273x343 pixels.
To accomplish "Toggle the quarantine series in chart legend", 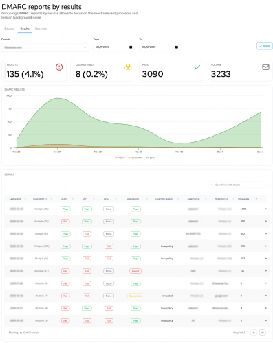I will pyautogui.click(x=135, y=158).
